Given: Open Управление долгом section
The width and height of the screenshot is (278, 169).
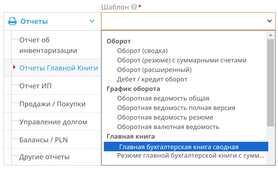Looking at the screenshot, I should click(x=53, y=122).
